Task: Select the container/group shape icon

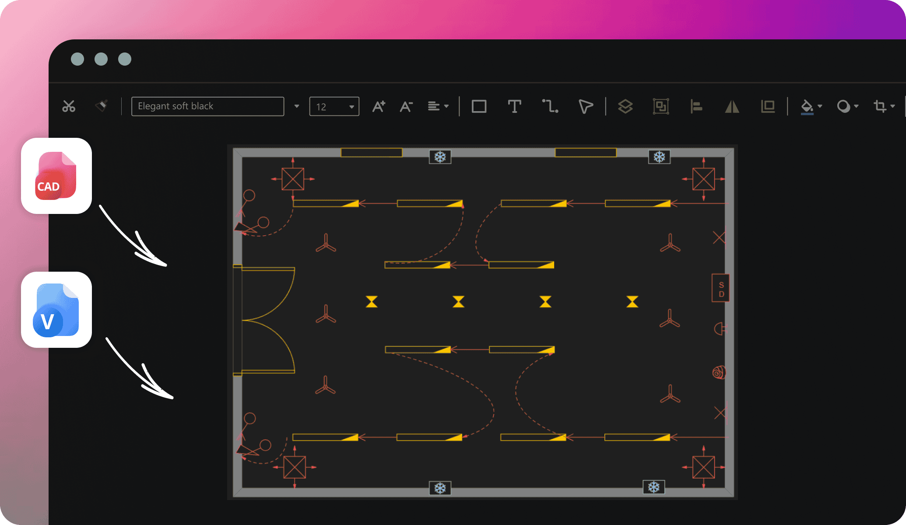Action: pyautogui.click(x=660, y=106)
